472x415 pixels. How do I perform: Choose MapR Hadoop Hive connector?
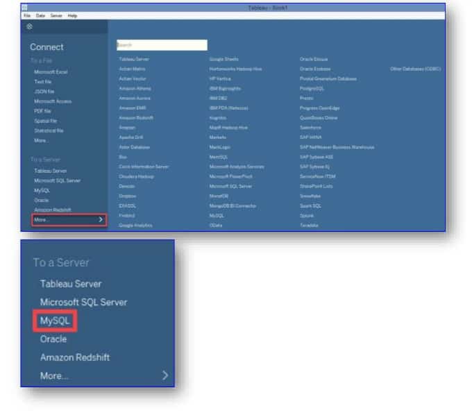click(x=228, y=128)
